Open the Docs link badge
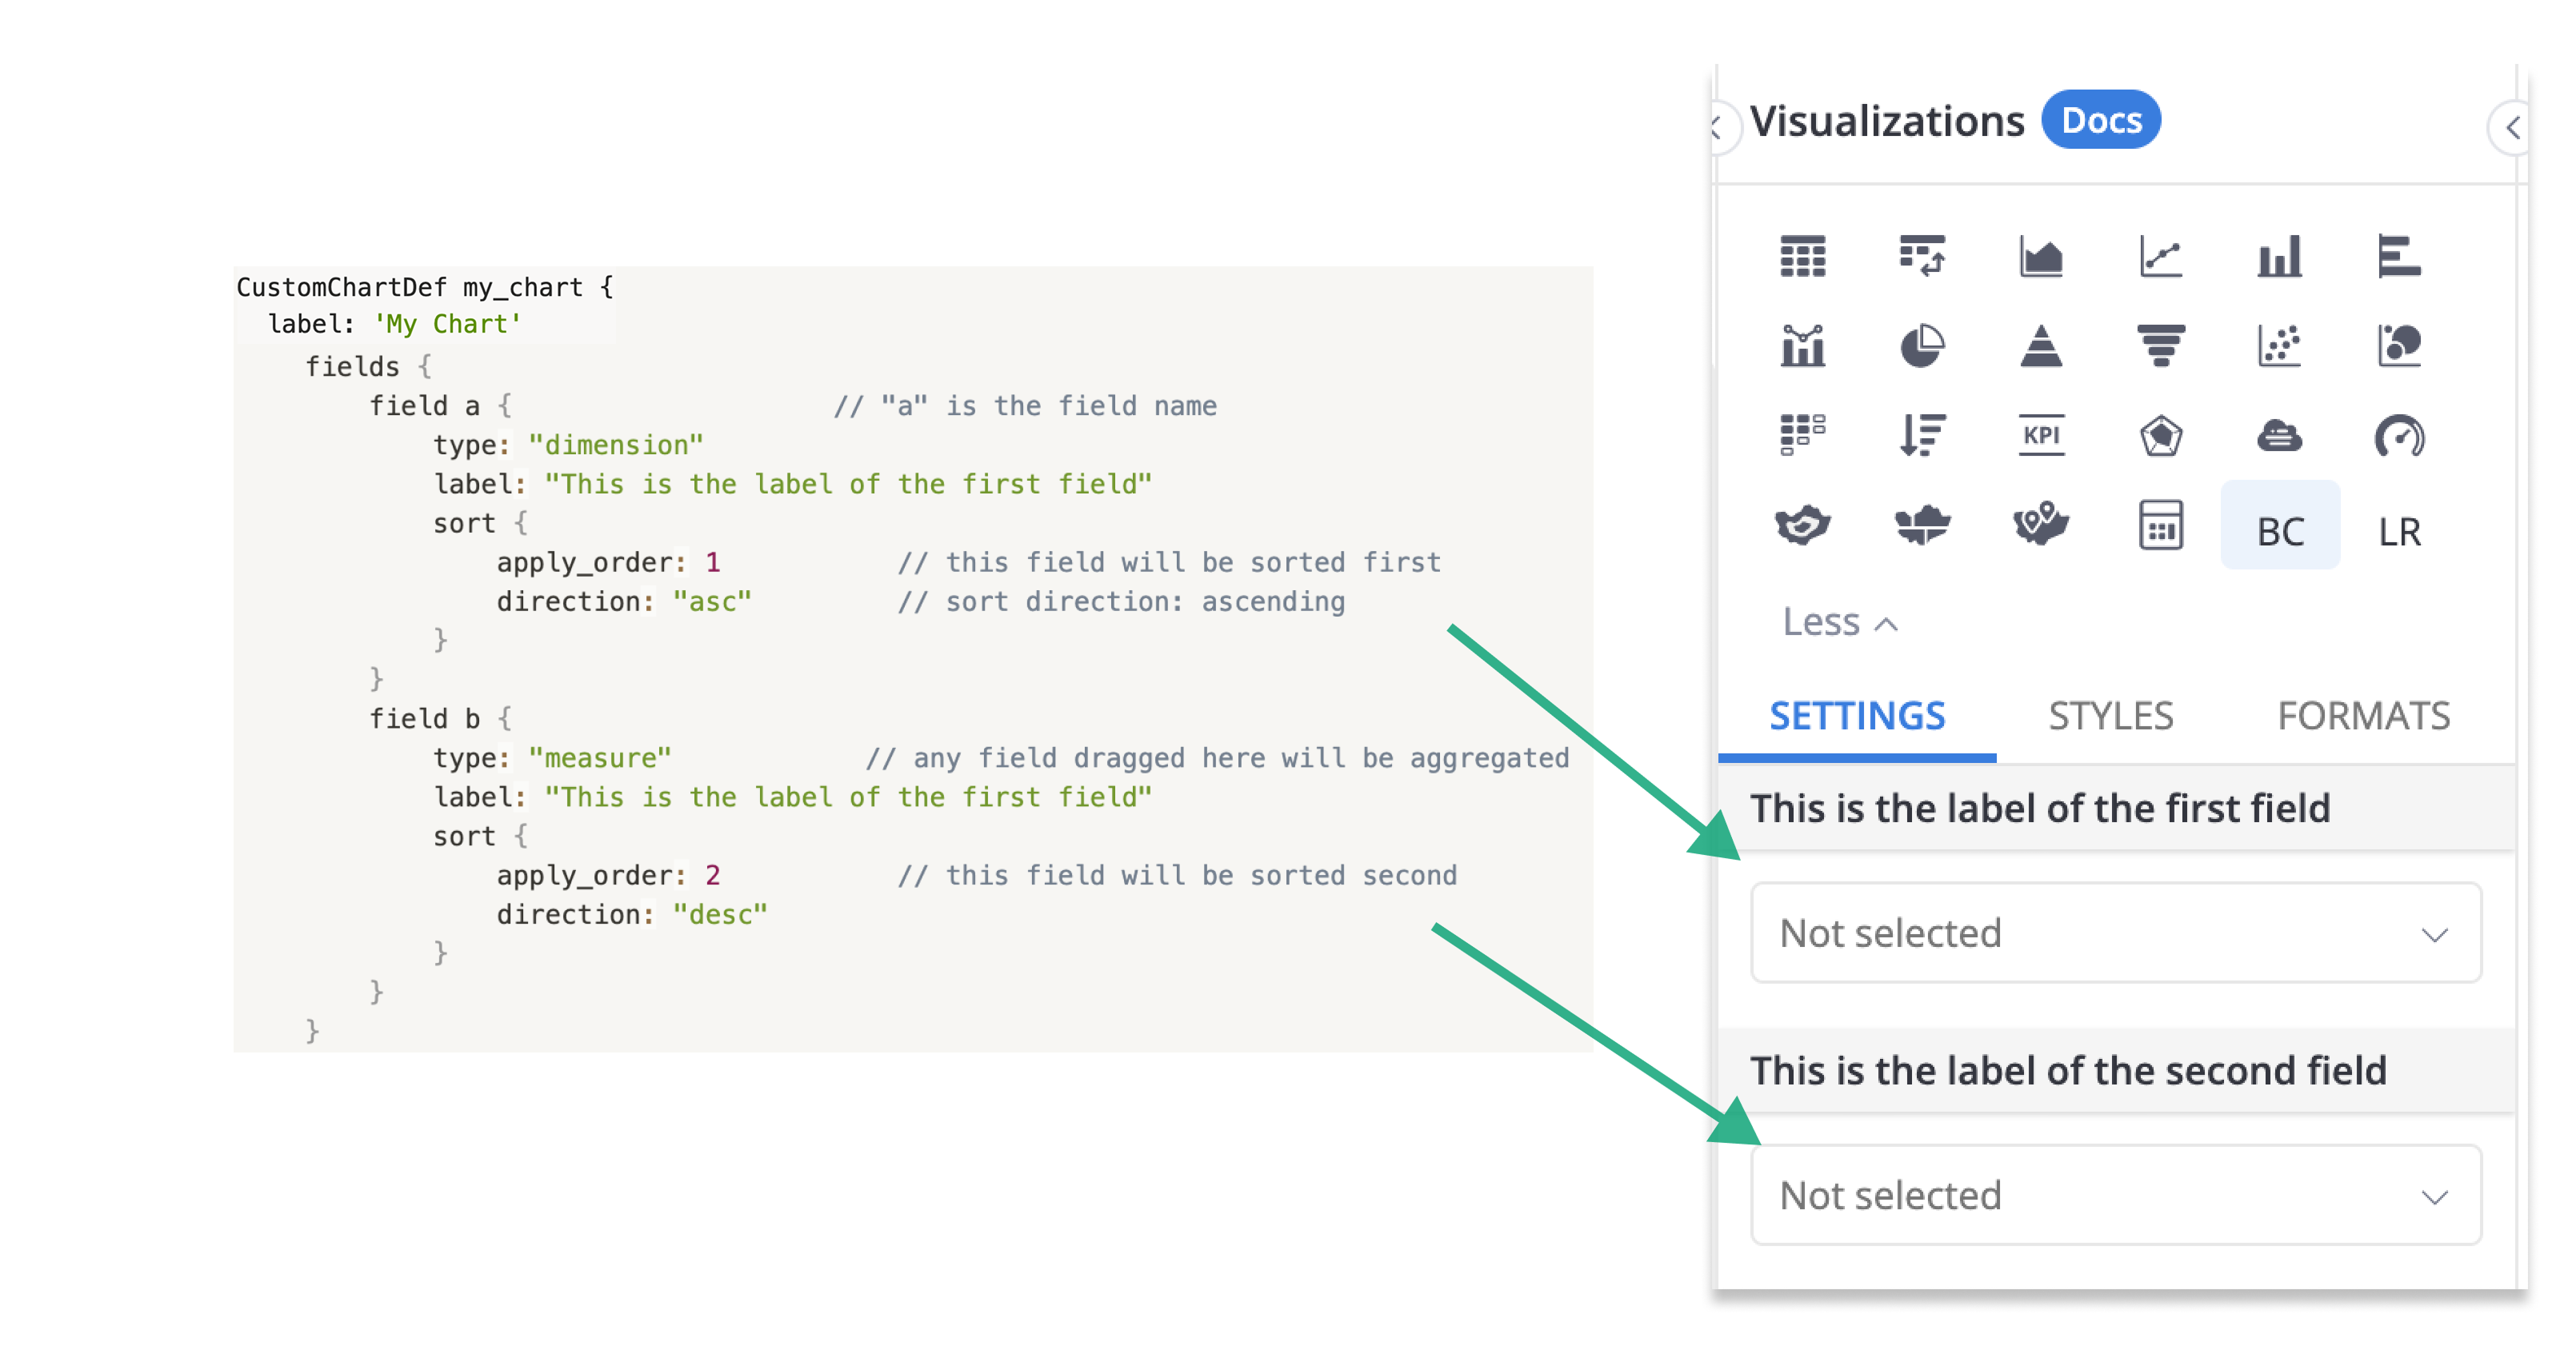 click(2100, 120)
